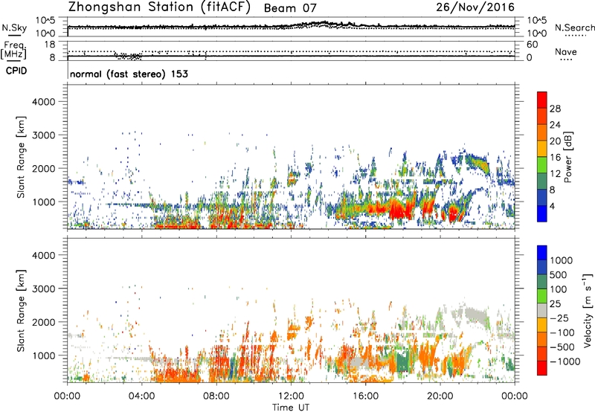Select the Beam 07 label
Image resolution: width=595 pixels, height=412 pixels.
point(290,8)
